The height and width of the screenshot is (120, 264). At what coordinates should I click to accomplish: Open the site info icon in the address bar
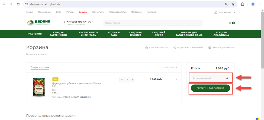point(27,4)
